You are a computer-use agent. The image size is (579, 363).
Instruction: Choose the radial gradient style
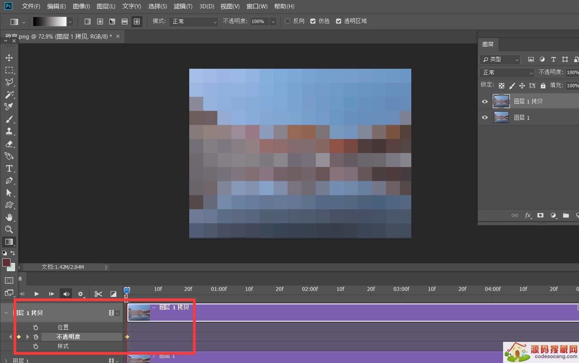pos(100,22)
